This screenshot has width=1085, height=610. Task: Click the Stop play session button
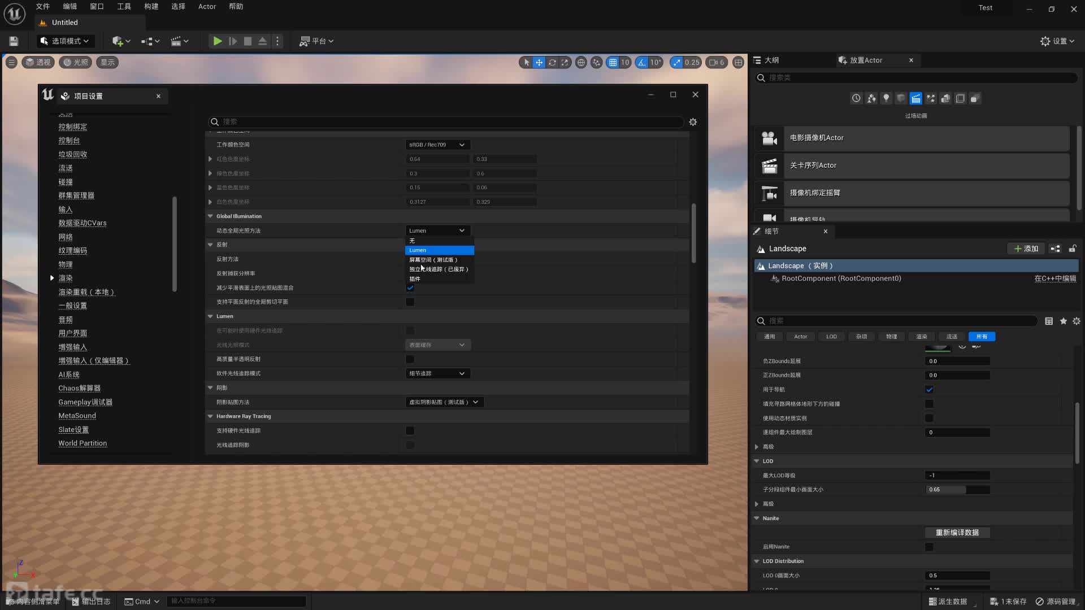[x=248, y=41]
